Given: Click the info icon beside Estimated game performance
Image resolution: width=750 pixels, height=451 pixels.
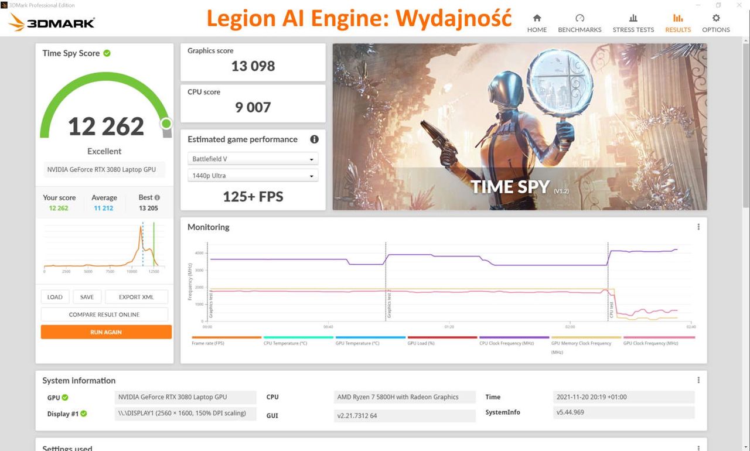Looking at the screenshot, I should [314, 139].
